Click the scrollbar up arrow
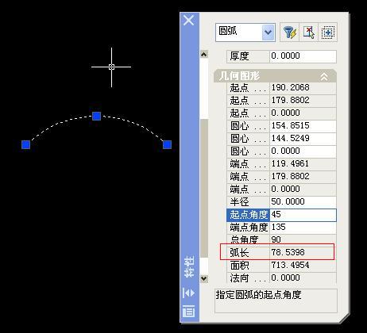 [203, 55]
